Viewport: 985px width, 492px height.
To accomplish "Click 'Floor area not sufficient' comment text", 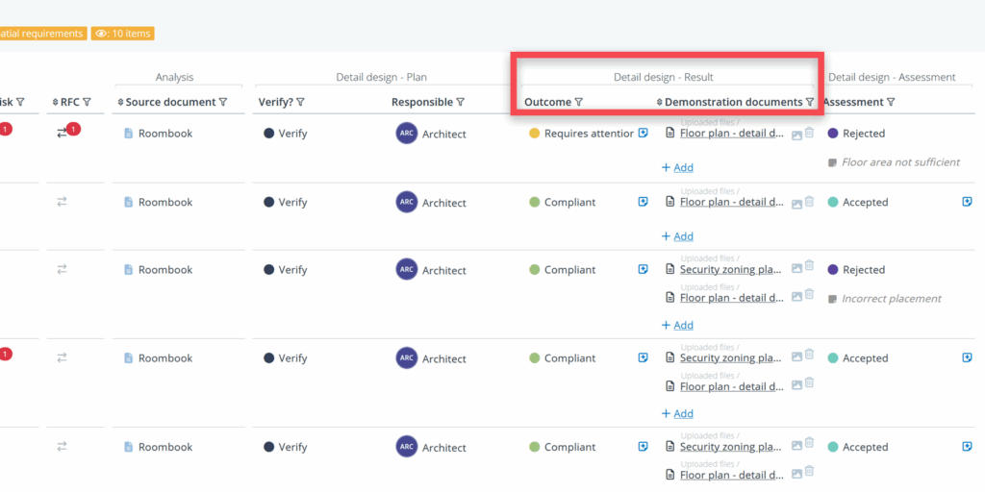I will [x=899, y=162].
